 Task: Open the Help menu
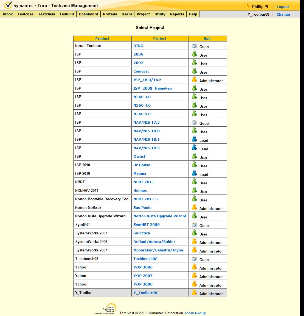pyautogui.click(x=193, y=14)
